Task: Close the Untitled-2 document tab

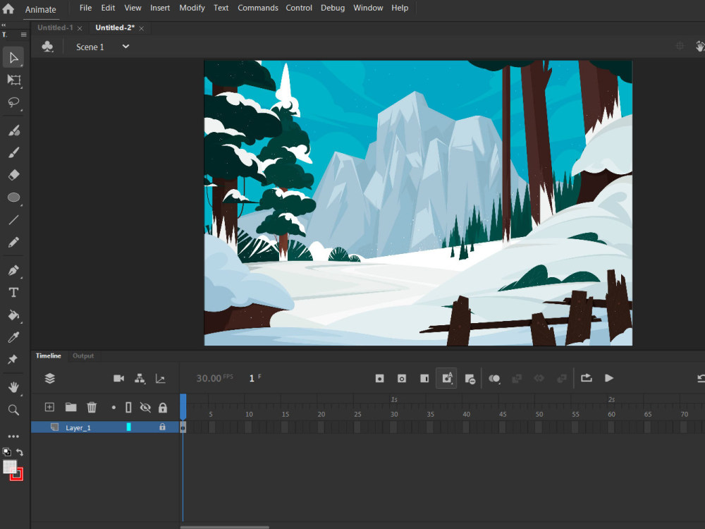Action: pyautogui.click(x=141, y=28)
